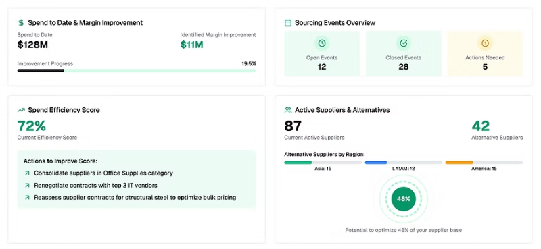Click the clock icon above Open Events

click(322, 43)
